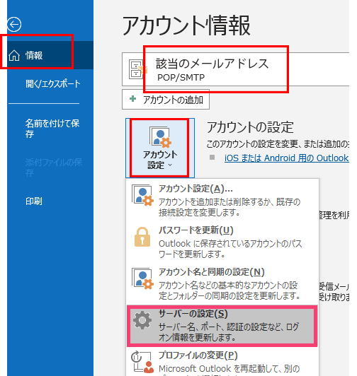Choose 名前を付けて保存 in the sidebar

[52, 129]
